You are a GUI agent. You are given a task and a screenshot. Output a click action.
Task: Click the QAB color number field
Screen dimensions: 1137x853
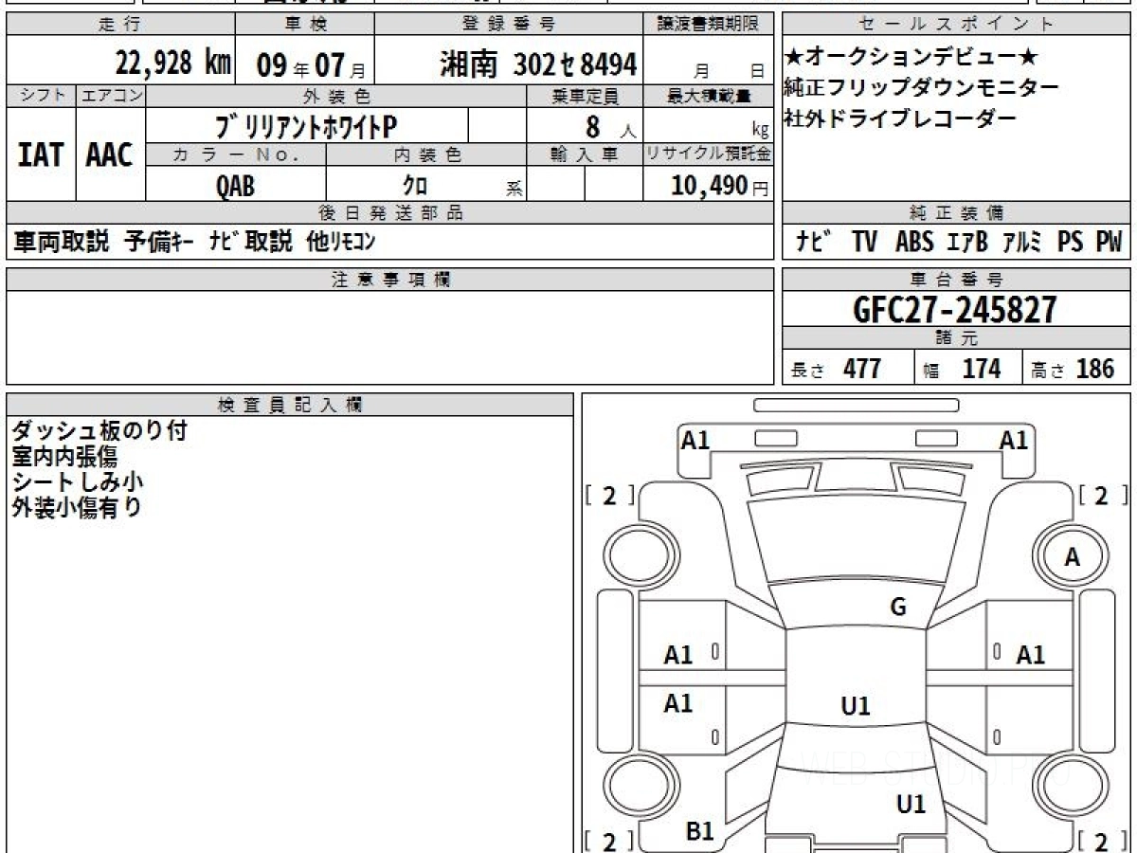coord(235,186)
